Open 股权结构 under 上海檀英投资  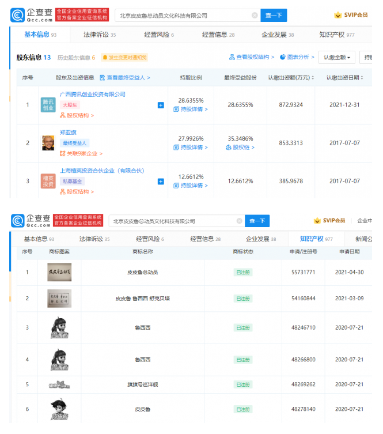[77, 192]
